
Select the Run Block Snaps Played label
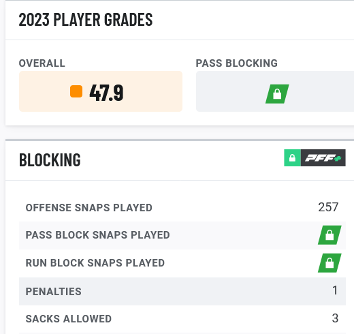pyautogui.click(x=95, y=263)
